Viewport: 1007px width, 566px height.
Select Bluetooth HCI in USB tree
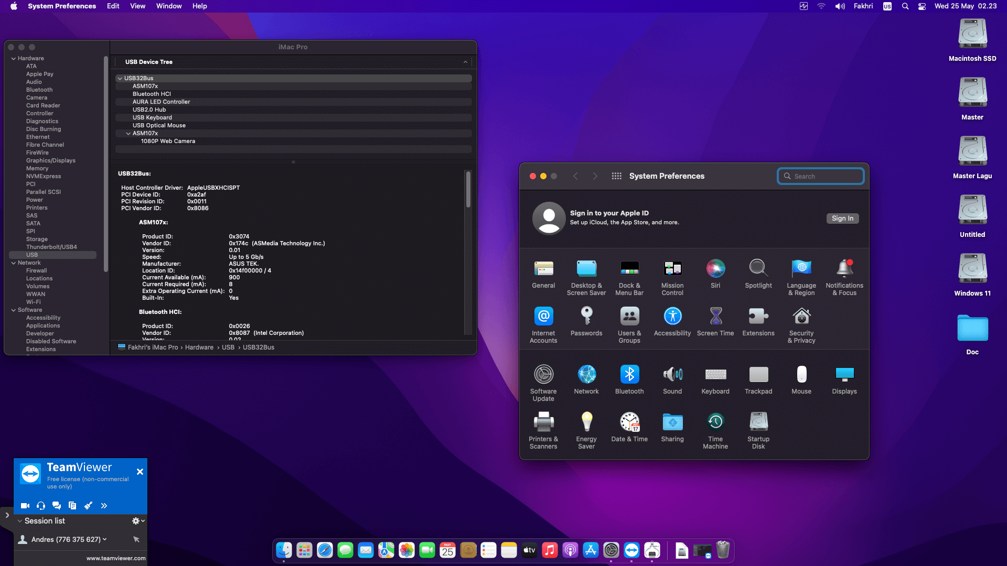[x=152, y=94]
